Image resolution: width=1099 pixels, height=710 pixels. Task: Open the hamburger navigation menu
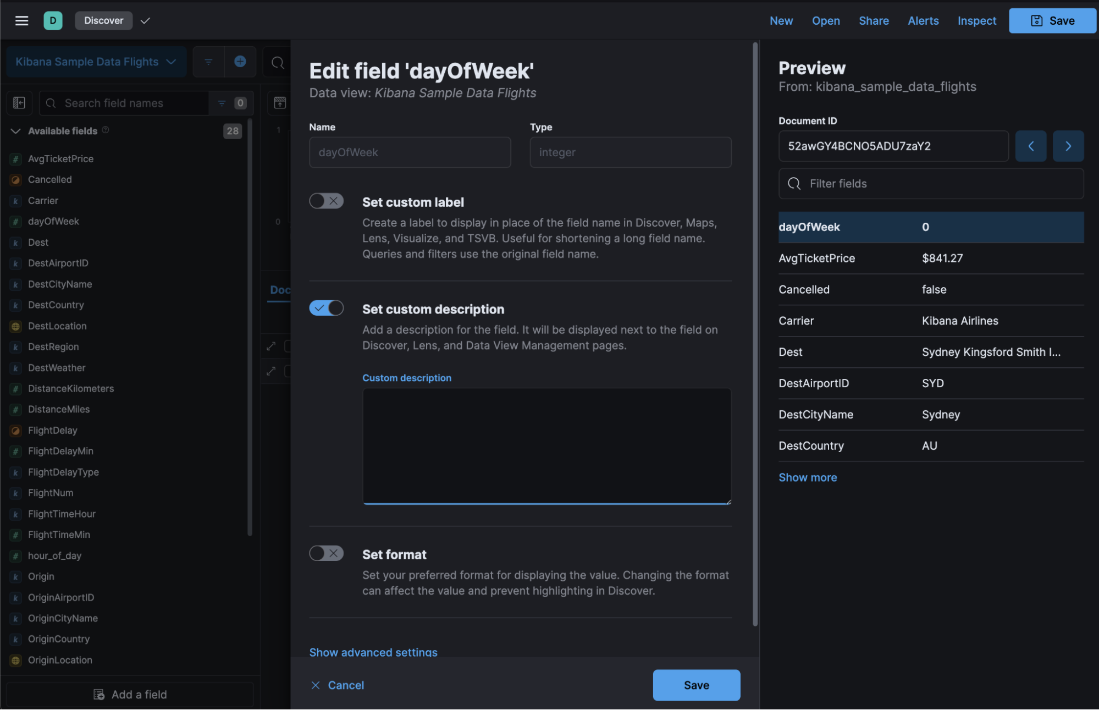[21, 20]
